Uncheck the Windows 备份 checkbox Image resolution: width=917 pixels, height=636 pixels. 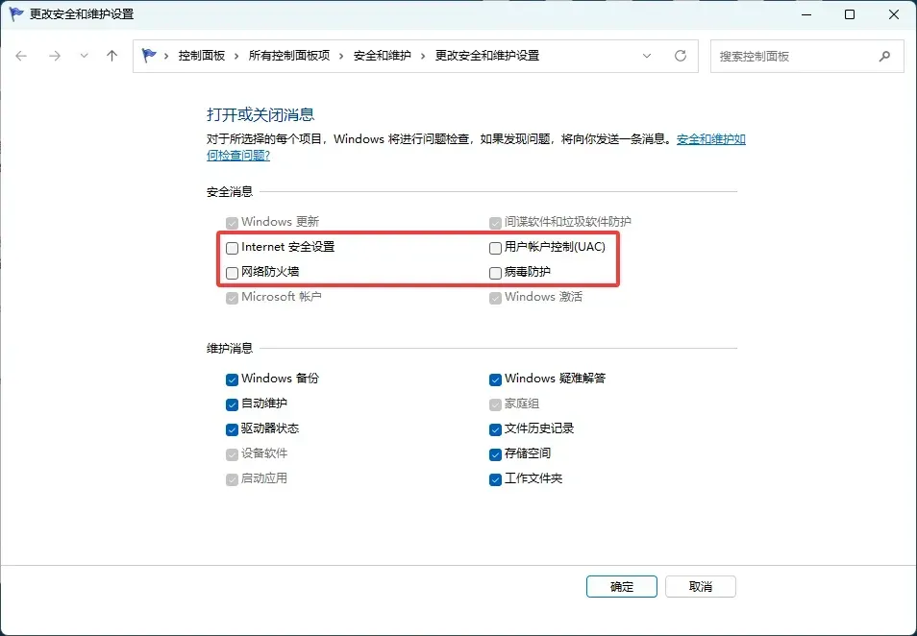(232, 379)
